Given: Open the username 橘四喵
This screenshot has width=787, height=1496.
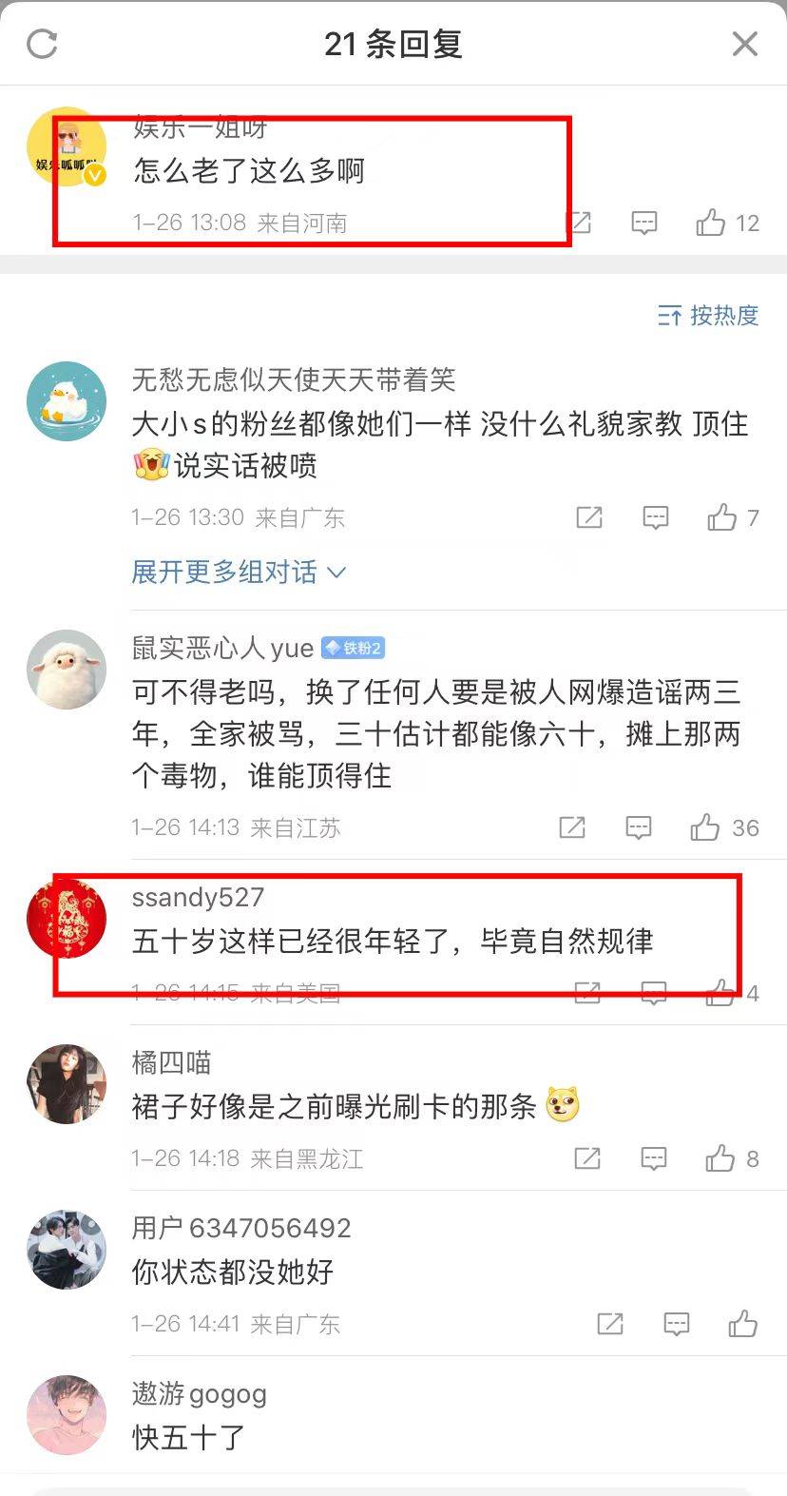Looking at the screenshot, I should (171, 1062).
